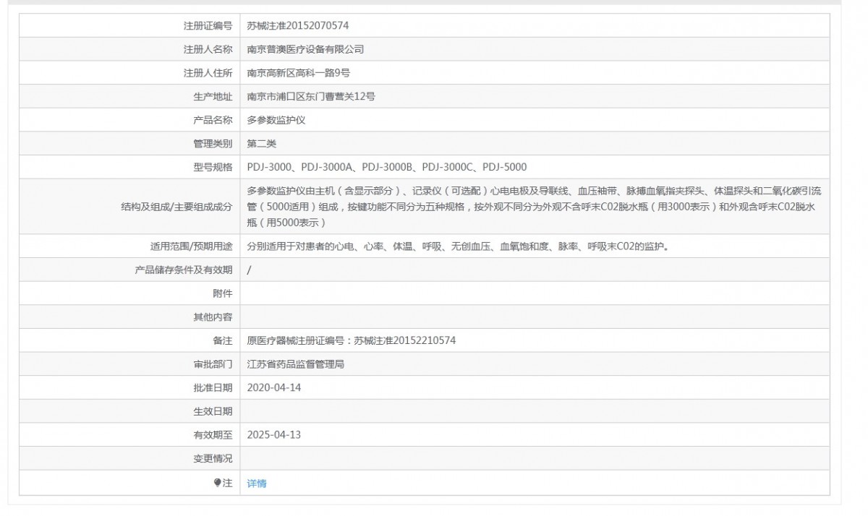Click the 有效期至 label
The image size is (868, 516).
[x=213, y=435]
